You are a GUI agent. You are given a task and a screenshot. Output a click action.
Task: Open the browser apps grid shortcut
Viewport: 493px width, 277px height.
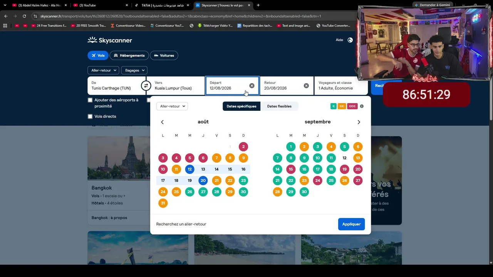[x=5, y=26]
